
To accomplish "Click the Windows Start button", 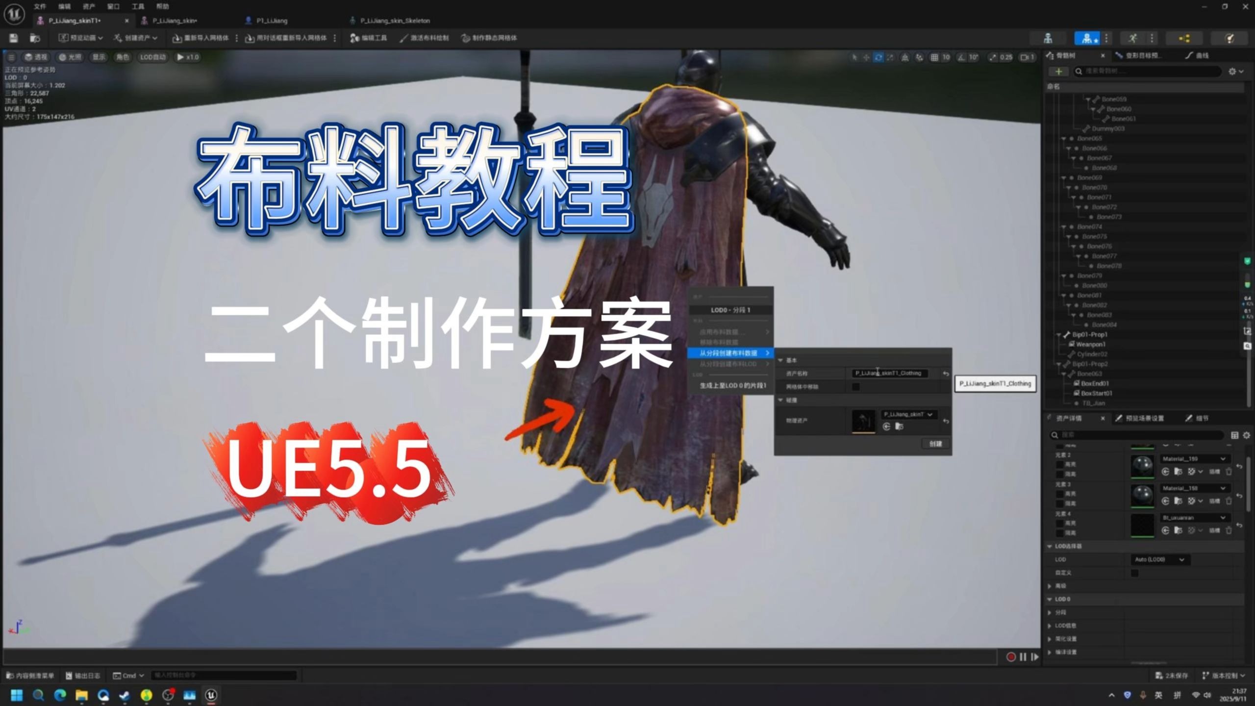I will click(x=17, y=695).
